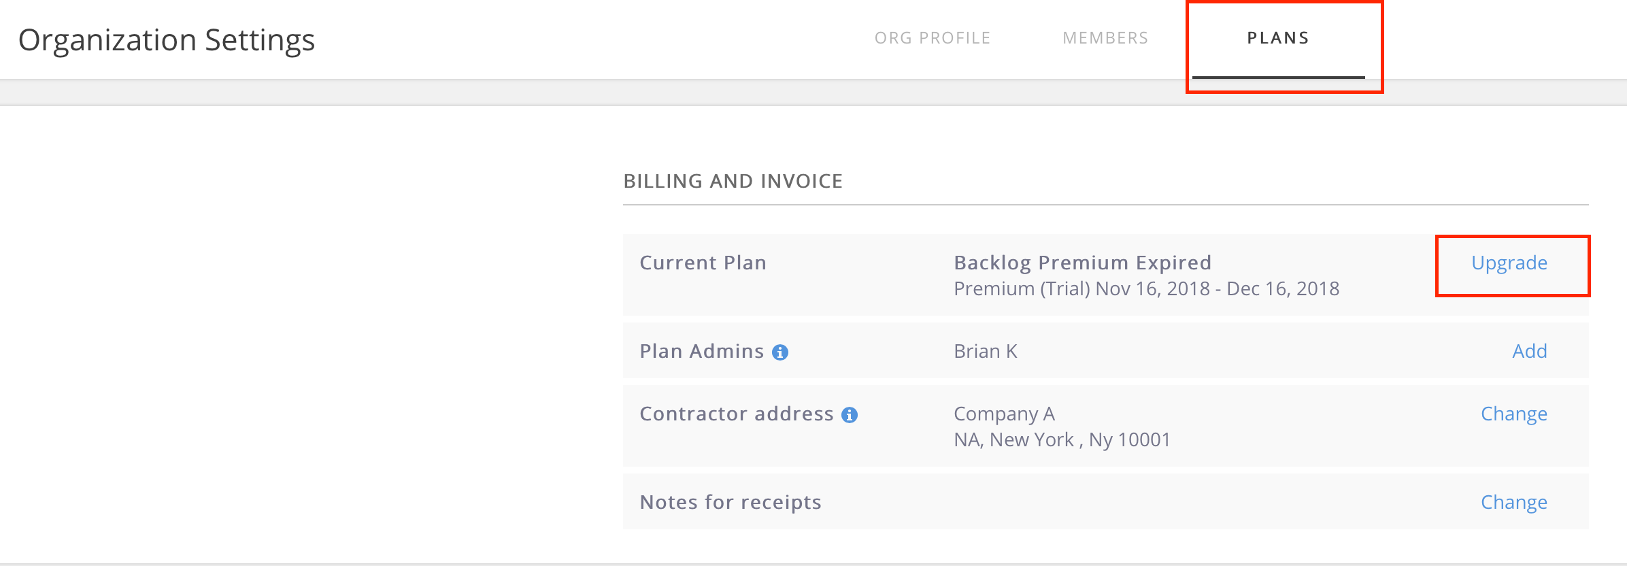Click the Contractor address info icon
The image size is (1627, 566).
pos(850,415)
